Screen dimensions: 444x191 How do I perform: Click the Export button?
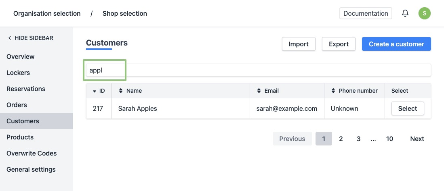pos(339,44)
